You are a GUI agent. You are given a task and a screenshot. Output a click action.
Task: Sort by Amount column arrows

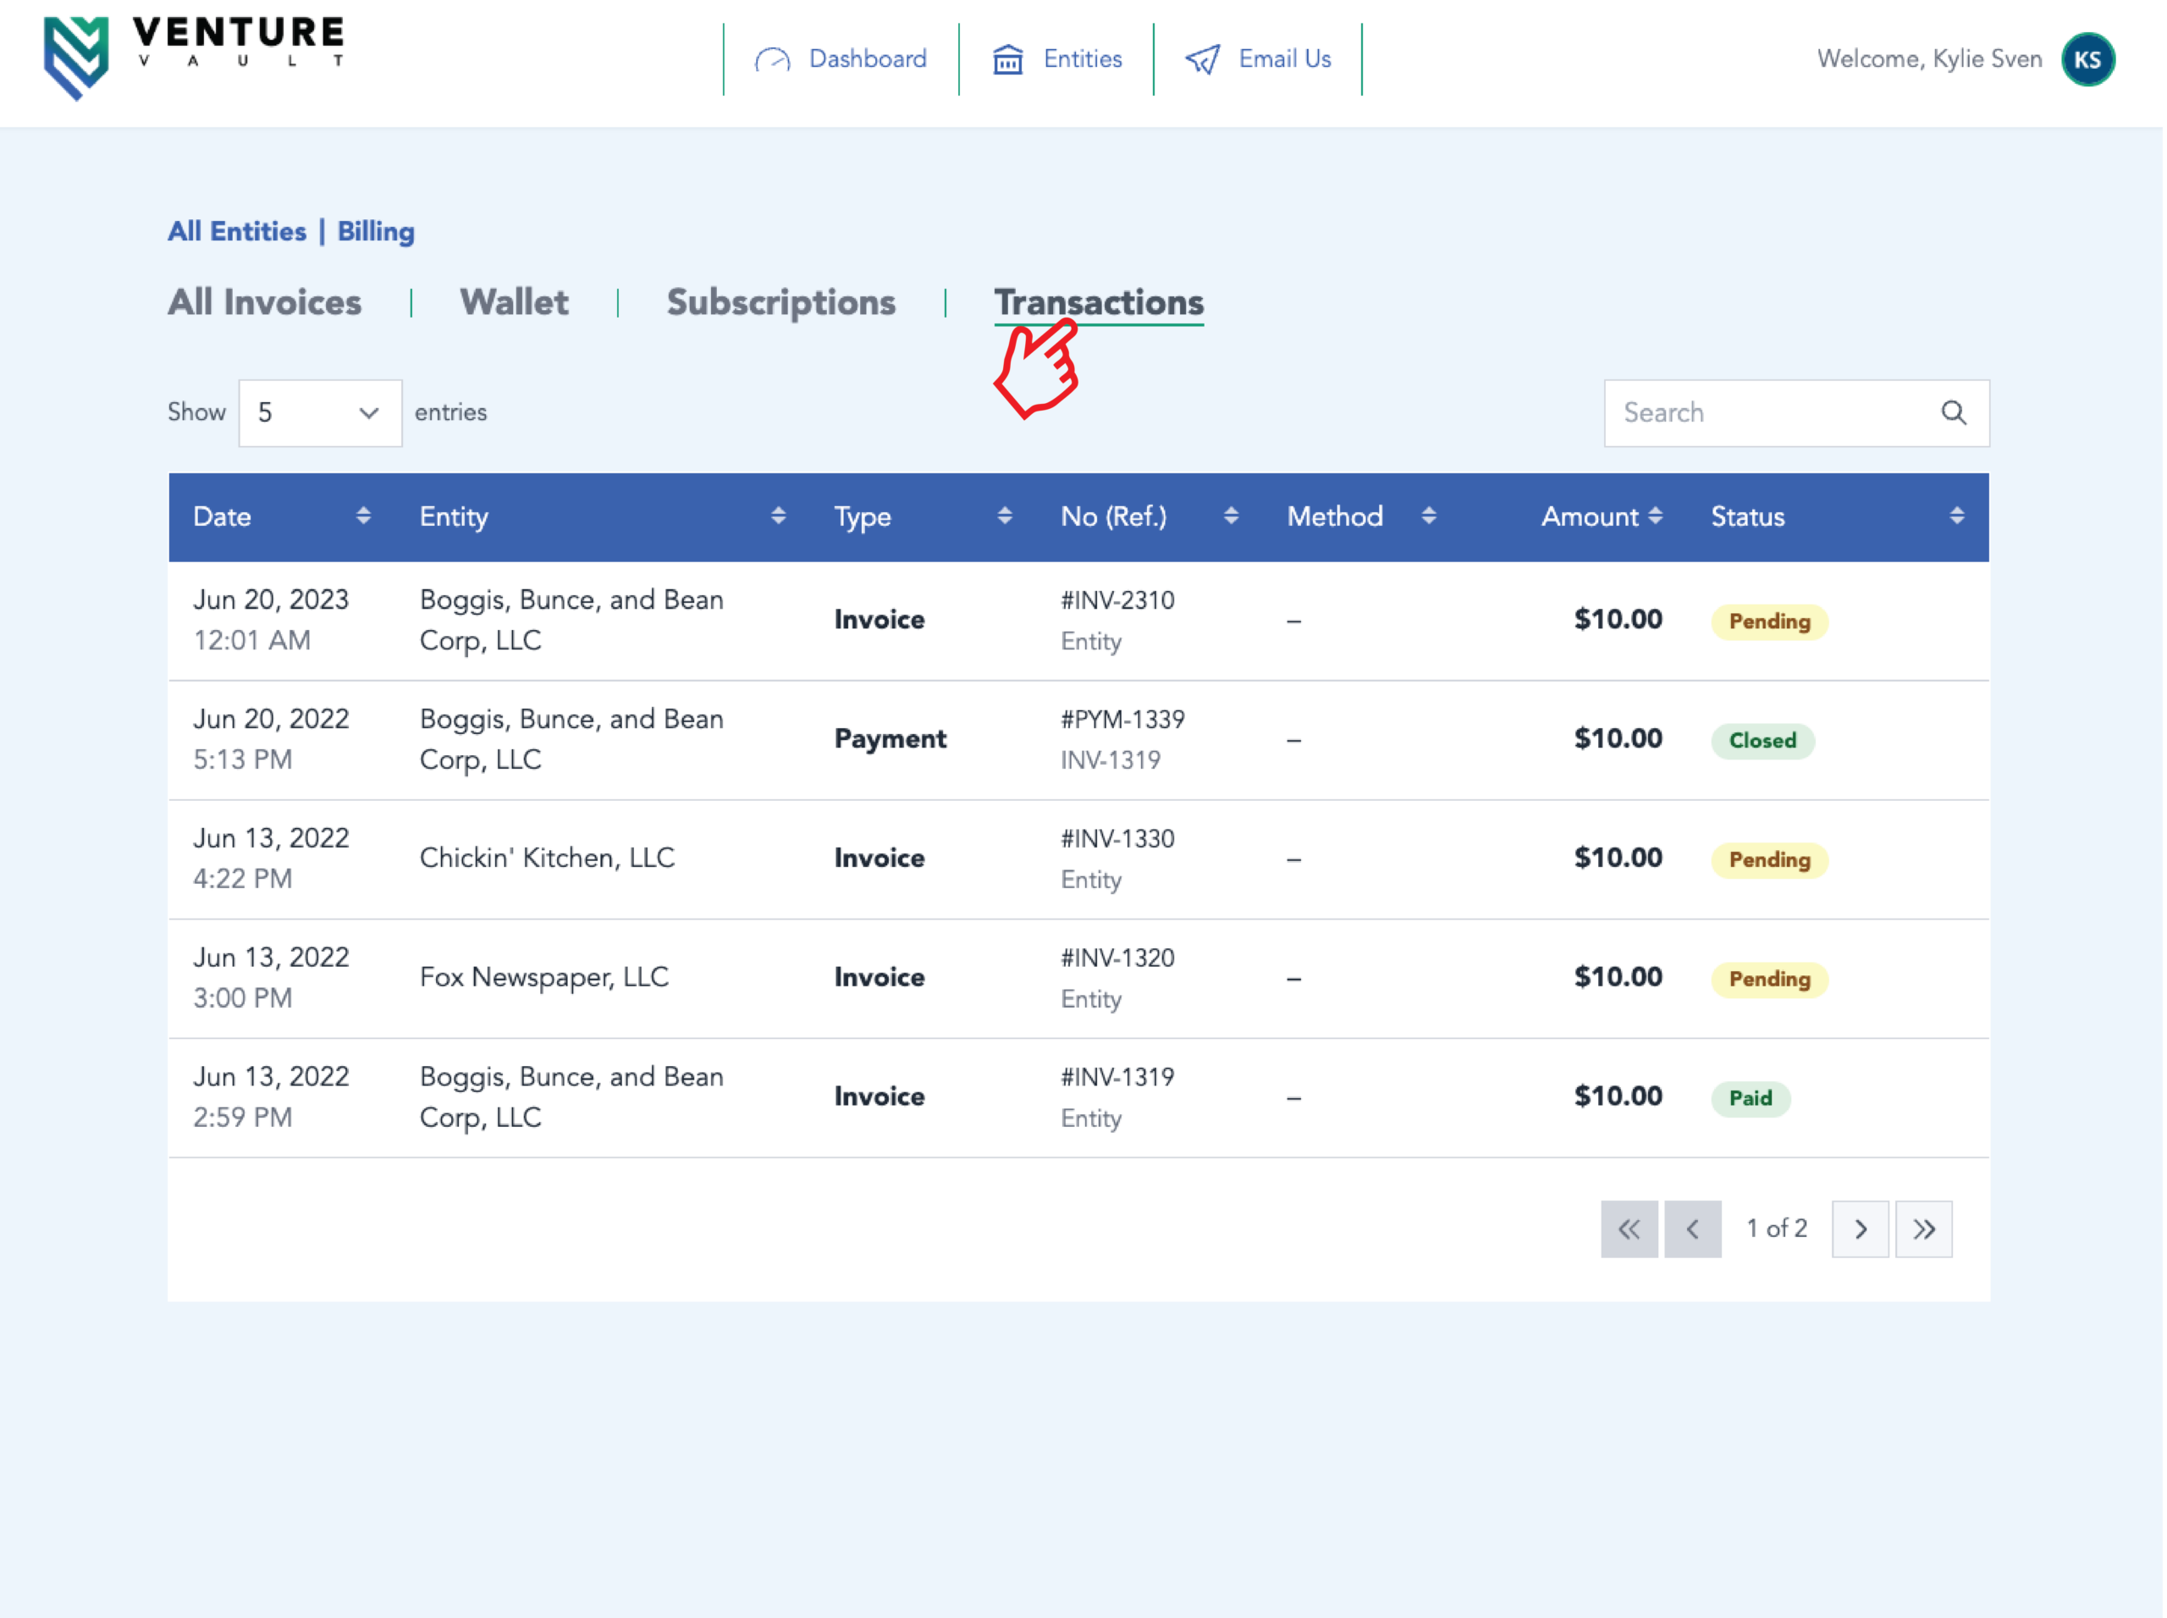(1655, 516)
